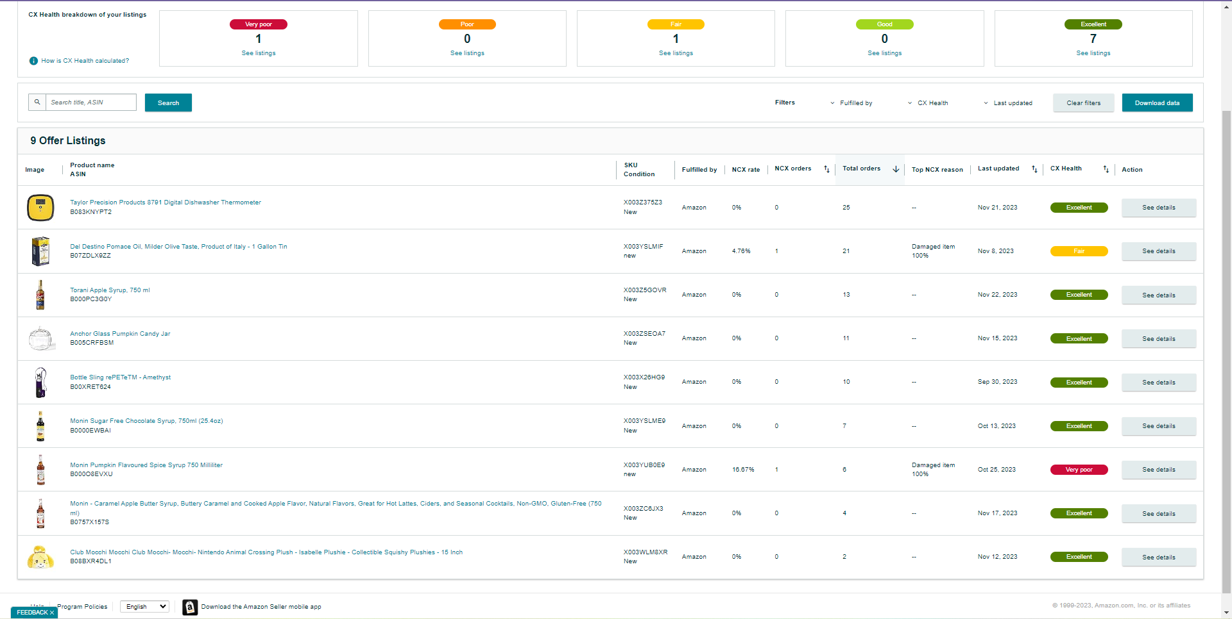Focus the Search title, ASIN input field
Image resolution: width=1232 pixels, height=619 pixels.
[x=91, y=103]
